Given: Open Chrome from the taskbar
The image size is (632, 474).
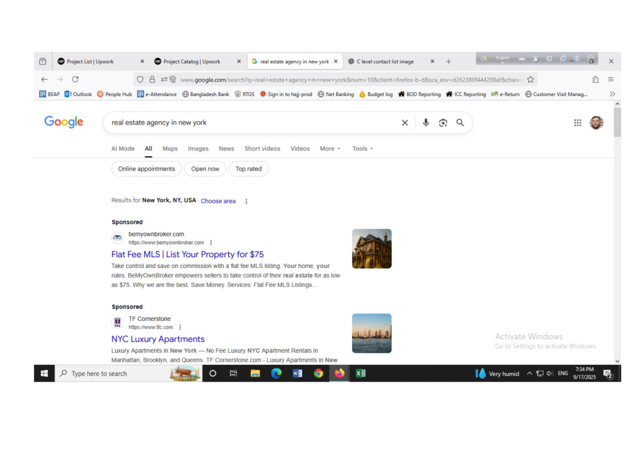Looking at the screenshot, I should click(x=319, y=374).
